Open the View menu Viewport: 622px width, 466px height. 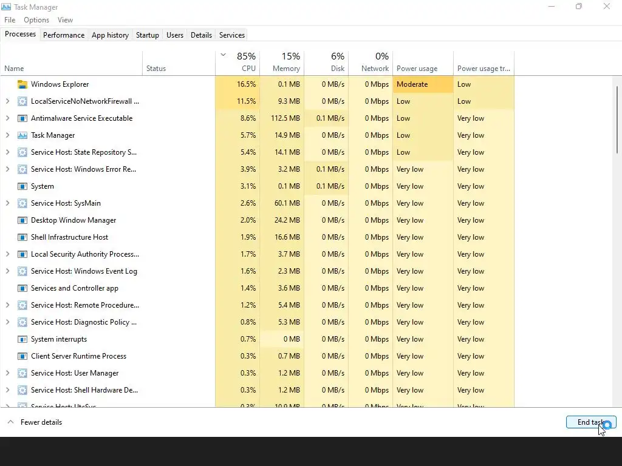point(65,20)
